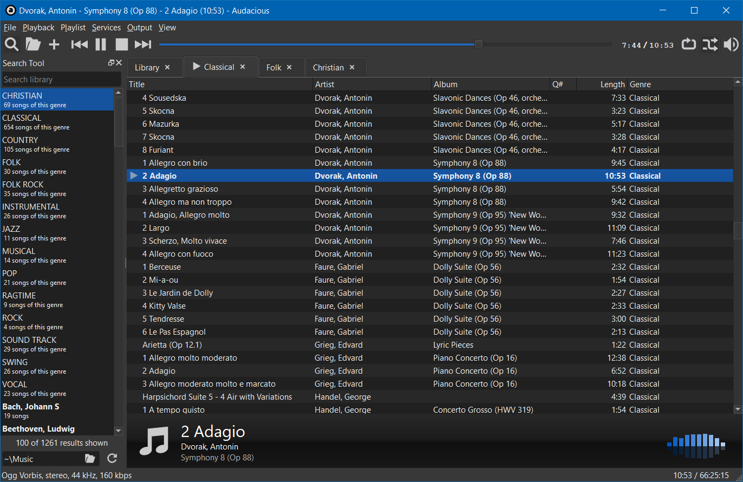This screenshot has width=743, height=482.
Task: Click the playback seek slider handle
Action: pyautogui.click(x=479, y=44)
